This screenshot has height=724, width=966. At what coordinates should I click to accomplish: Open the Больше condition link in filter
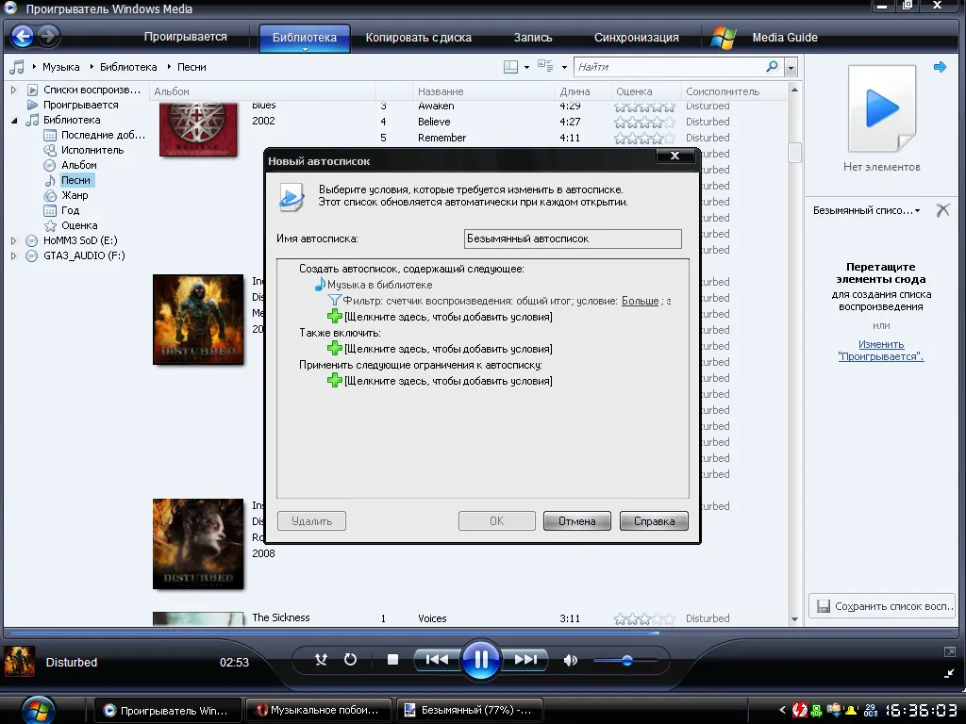coord(641,301)
